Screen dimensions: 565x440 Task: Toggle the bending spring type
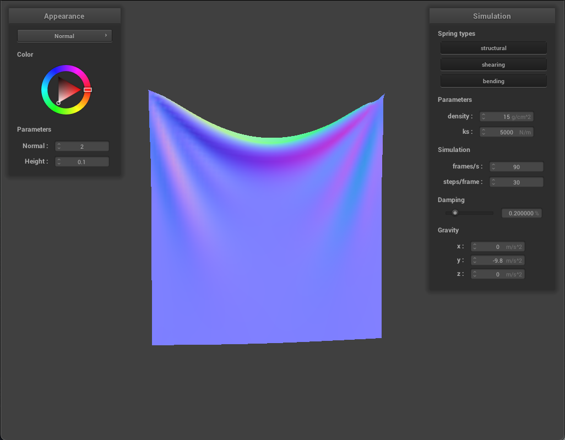(493, 81)
